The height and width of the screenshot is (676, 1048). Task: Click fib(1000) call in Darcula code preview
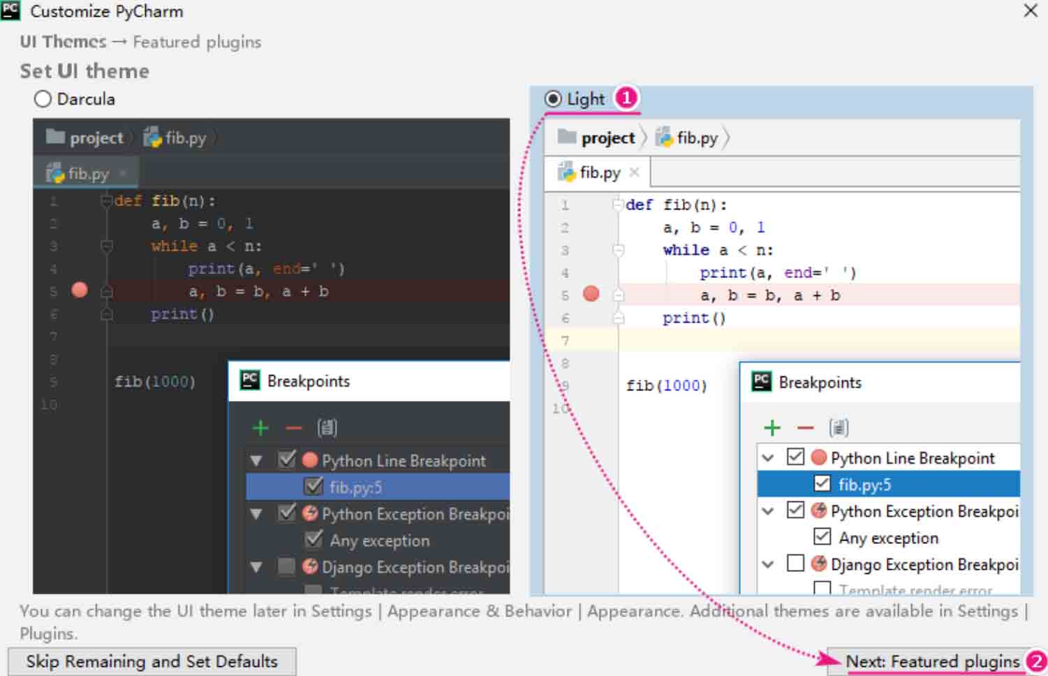[155, 382]
